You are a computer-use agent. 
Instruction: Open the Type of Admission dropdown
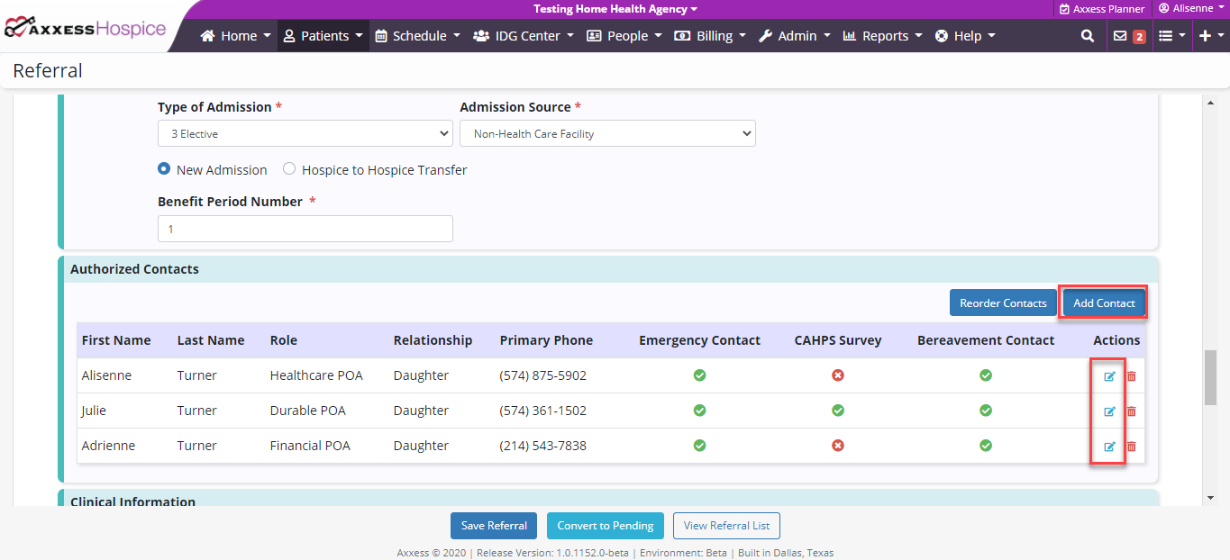coord(305,134)
